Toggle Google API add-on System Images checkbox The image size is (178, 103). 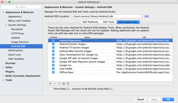pos(53,58)
